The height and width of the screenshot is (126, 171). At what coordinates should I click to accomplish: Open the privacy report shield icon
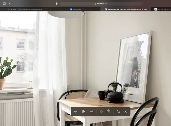coord(57,4)
